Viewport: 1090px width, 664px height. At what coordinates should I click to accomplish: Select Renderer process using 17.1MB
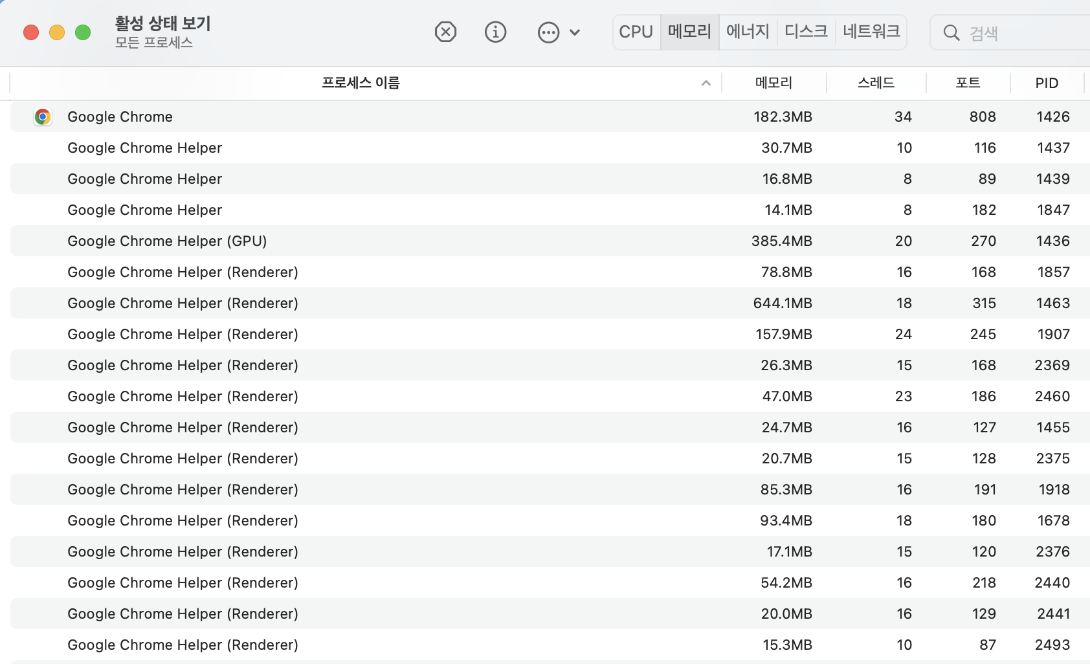coord(550,551)
